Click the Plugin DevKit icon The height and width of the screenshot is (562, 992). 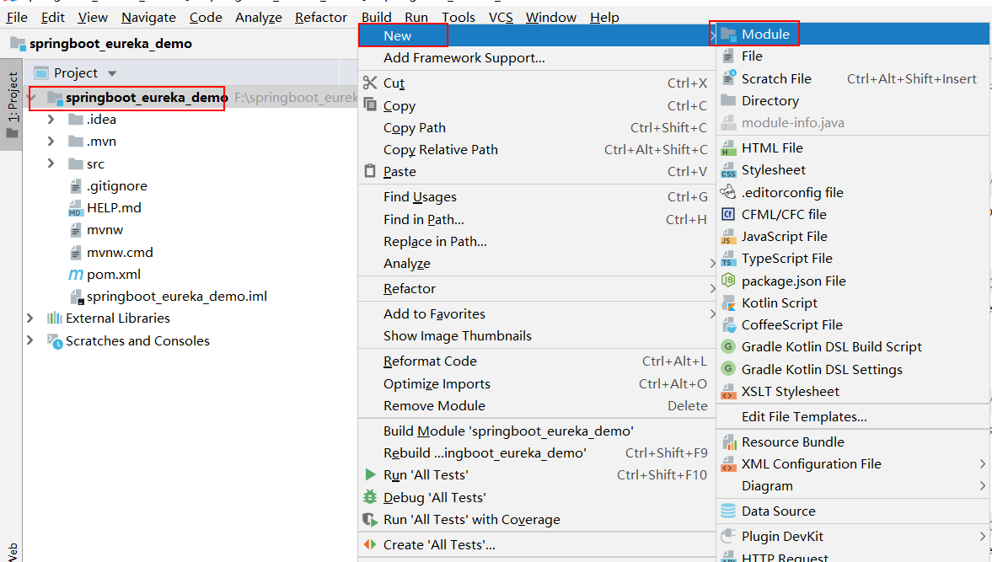728,536
